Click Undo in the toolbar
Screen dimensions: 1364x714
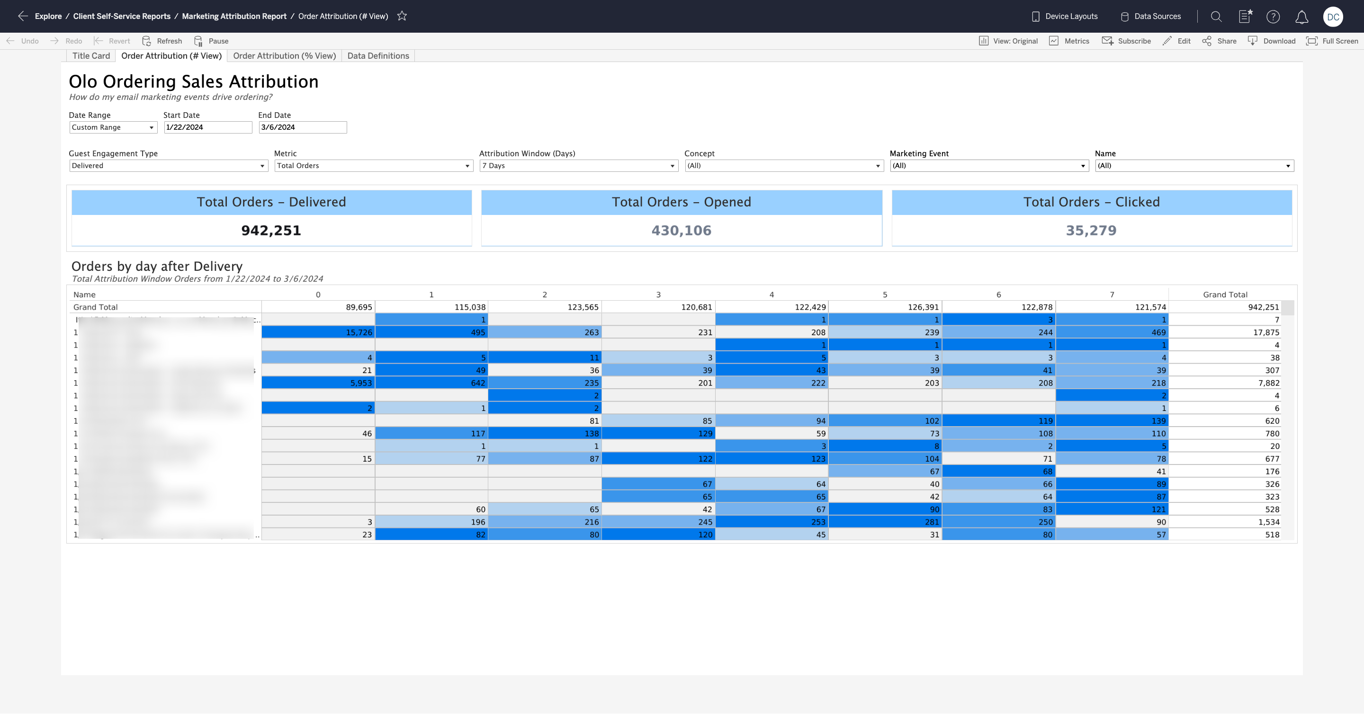[x=23, y=41]
